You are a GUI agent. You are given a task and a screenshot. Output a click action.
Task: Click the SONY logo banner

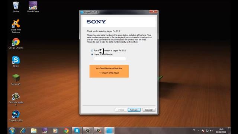[x=119, y=22]
